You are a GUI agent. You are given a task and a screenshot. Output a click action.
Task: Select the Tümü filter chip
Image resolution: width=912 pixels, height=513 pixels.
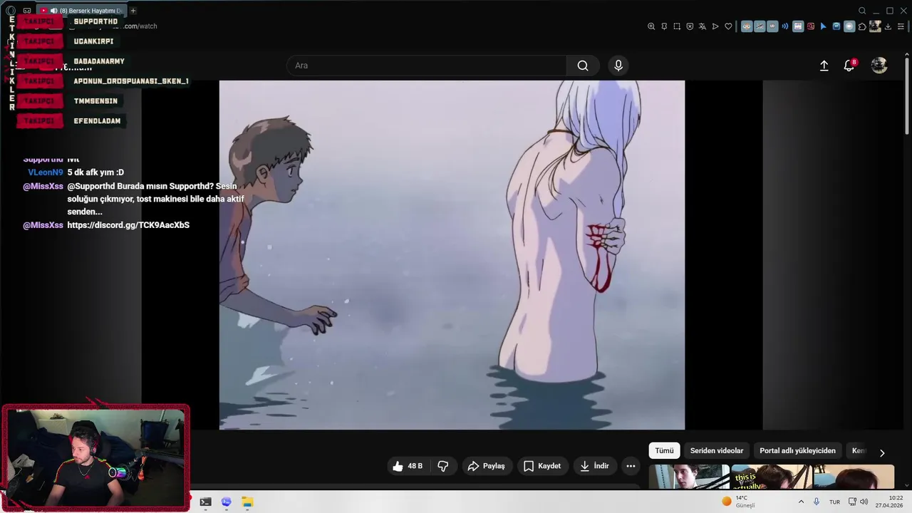coord(664,451)
